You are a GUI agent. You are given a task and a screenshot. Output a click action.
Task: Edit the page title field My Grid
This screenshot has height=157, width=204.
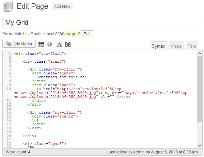click(102, 23)
